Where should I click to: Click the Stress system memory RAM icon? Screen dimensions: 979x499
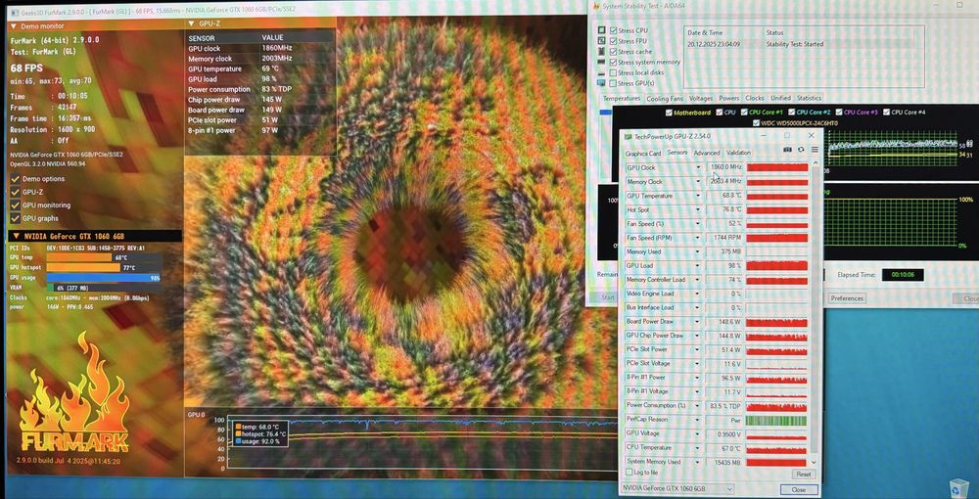point(601,62)
